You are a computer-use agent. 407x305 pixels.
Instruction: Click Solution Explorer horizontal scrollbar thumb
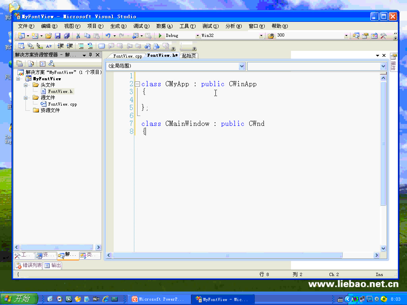tap(56, 247)
